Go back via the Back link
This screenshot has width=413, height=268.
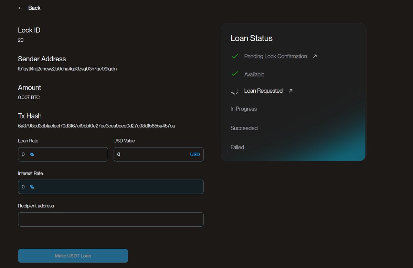tap(34, 8)
